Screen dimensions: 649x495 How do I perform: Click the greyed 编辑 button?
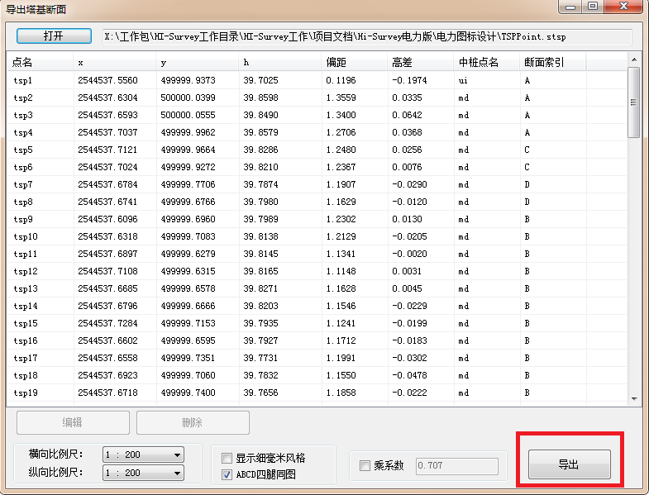tap(73, 422)
